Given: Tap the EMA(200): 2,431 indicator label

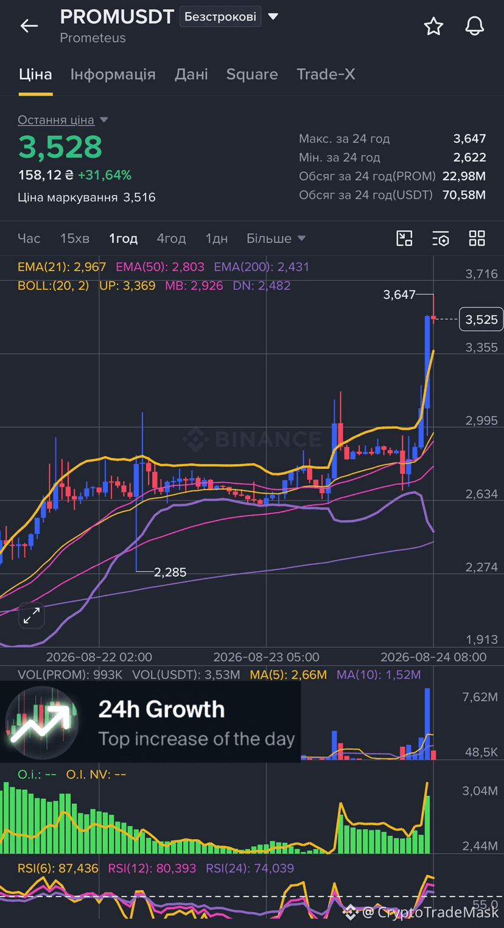Looking at the screenshot, I should click(x=262, y=267).
